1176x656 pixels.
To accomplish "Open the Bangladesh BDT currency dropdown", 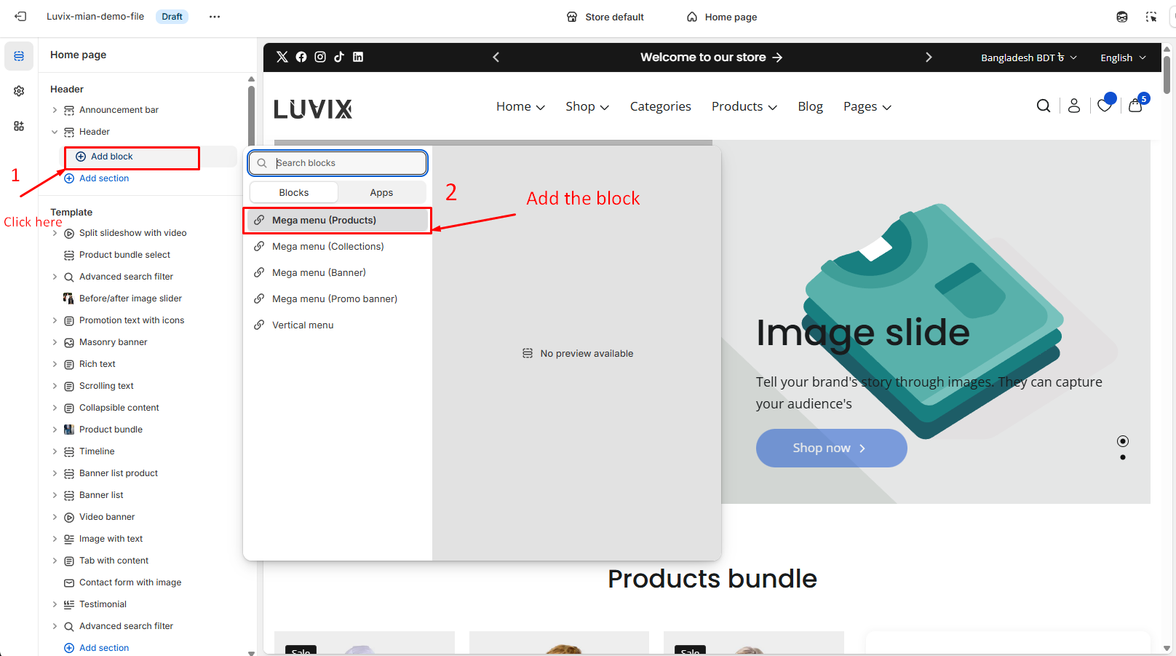I will click(1028, 58).
